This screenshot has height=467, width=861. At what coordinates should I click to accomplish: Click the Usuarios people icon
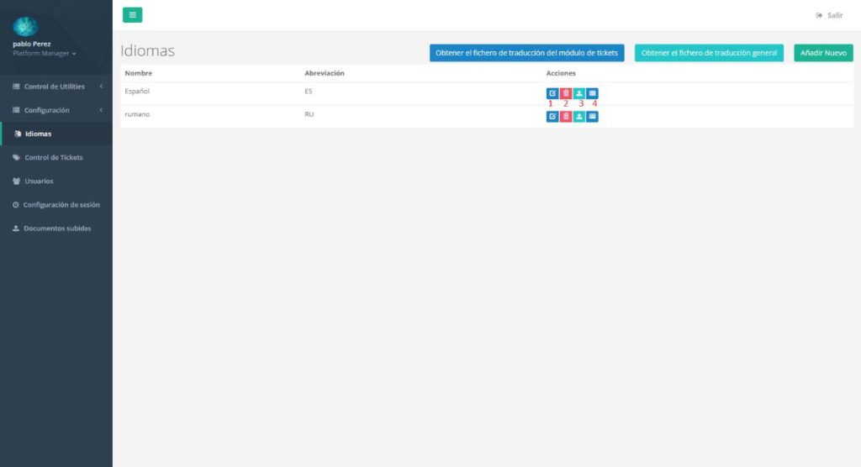[x=16, y=181]
